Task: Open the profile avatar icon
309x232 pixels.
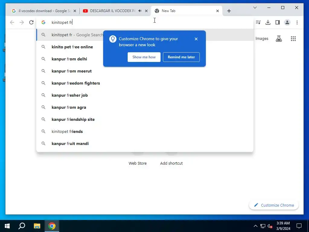Action: (287, 22)
